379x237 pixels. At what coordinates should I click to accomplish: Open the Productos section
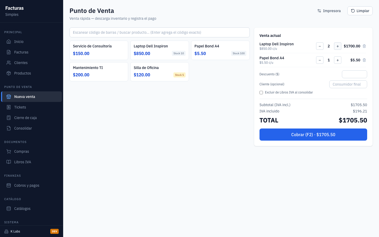click(32, 73)
